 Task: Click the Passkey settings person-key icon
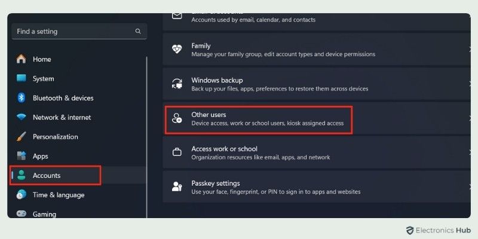[x=177, y=187]
